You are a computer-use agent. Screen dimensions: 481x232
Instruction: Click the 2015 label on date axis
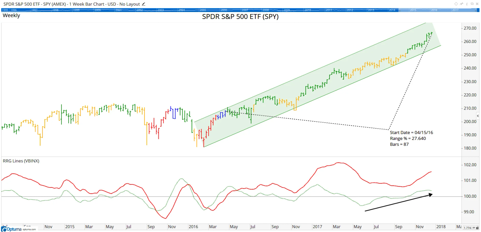coord(70,227)
